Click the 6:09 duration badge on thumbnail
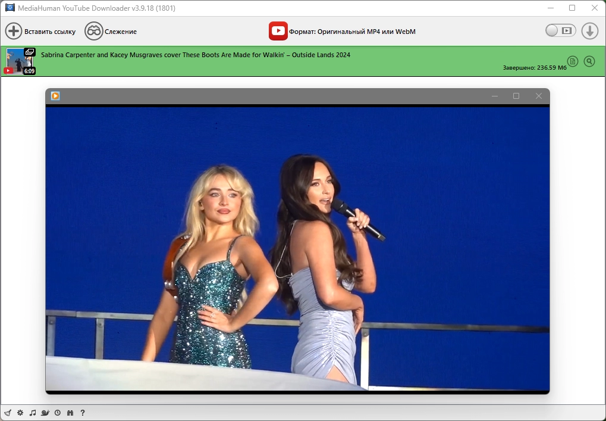The image size is (606, 421). (x=29, y=71)
